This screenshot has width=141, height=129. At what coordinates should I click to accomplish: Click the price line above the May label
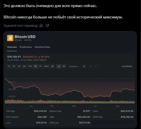[x=74, y=90]
